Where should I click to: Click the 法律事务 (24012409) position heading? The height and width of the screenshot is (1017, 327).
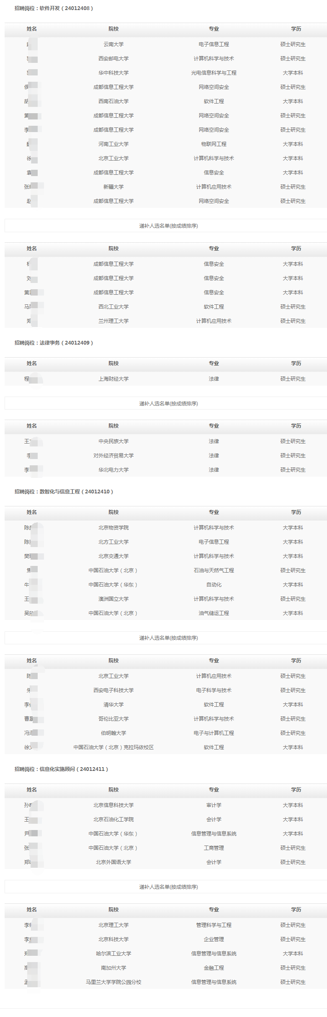tap(54, 343)
